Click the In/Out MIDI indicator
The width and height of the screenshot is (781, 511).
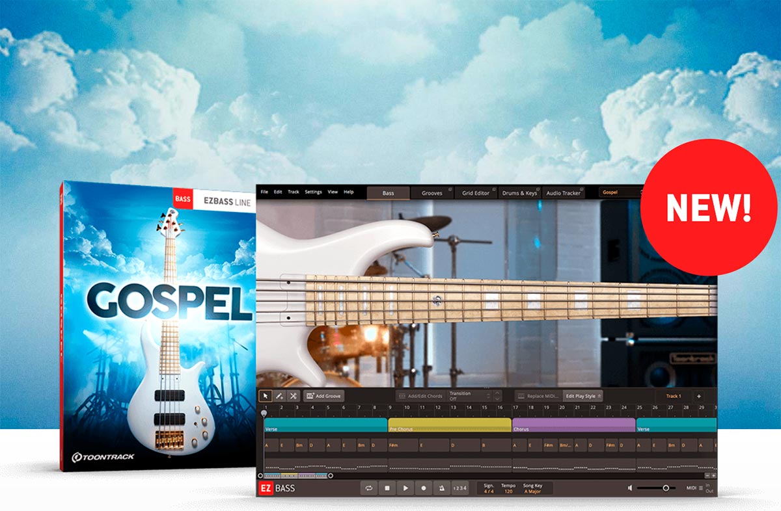point(709,488)
